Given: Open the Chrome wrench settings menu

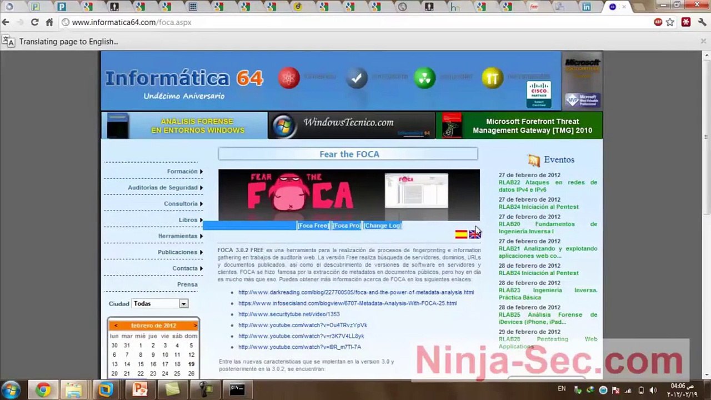Looking at the screenshot, I should click(702, 22).
